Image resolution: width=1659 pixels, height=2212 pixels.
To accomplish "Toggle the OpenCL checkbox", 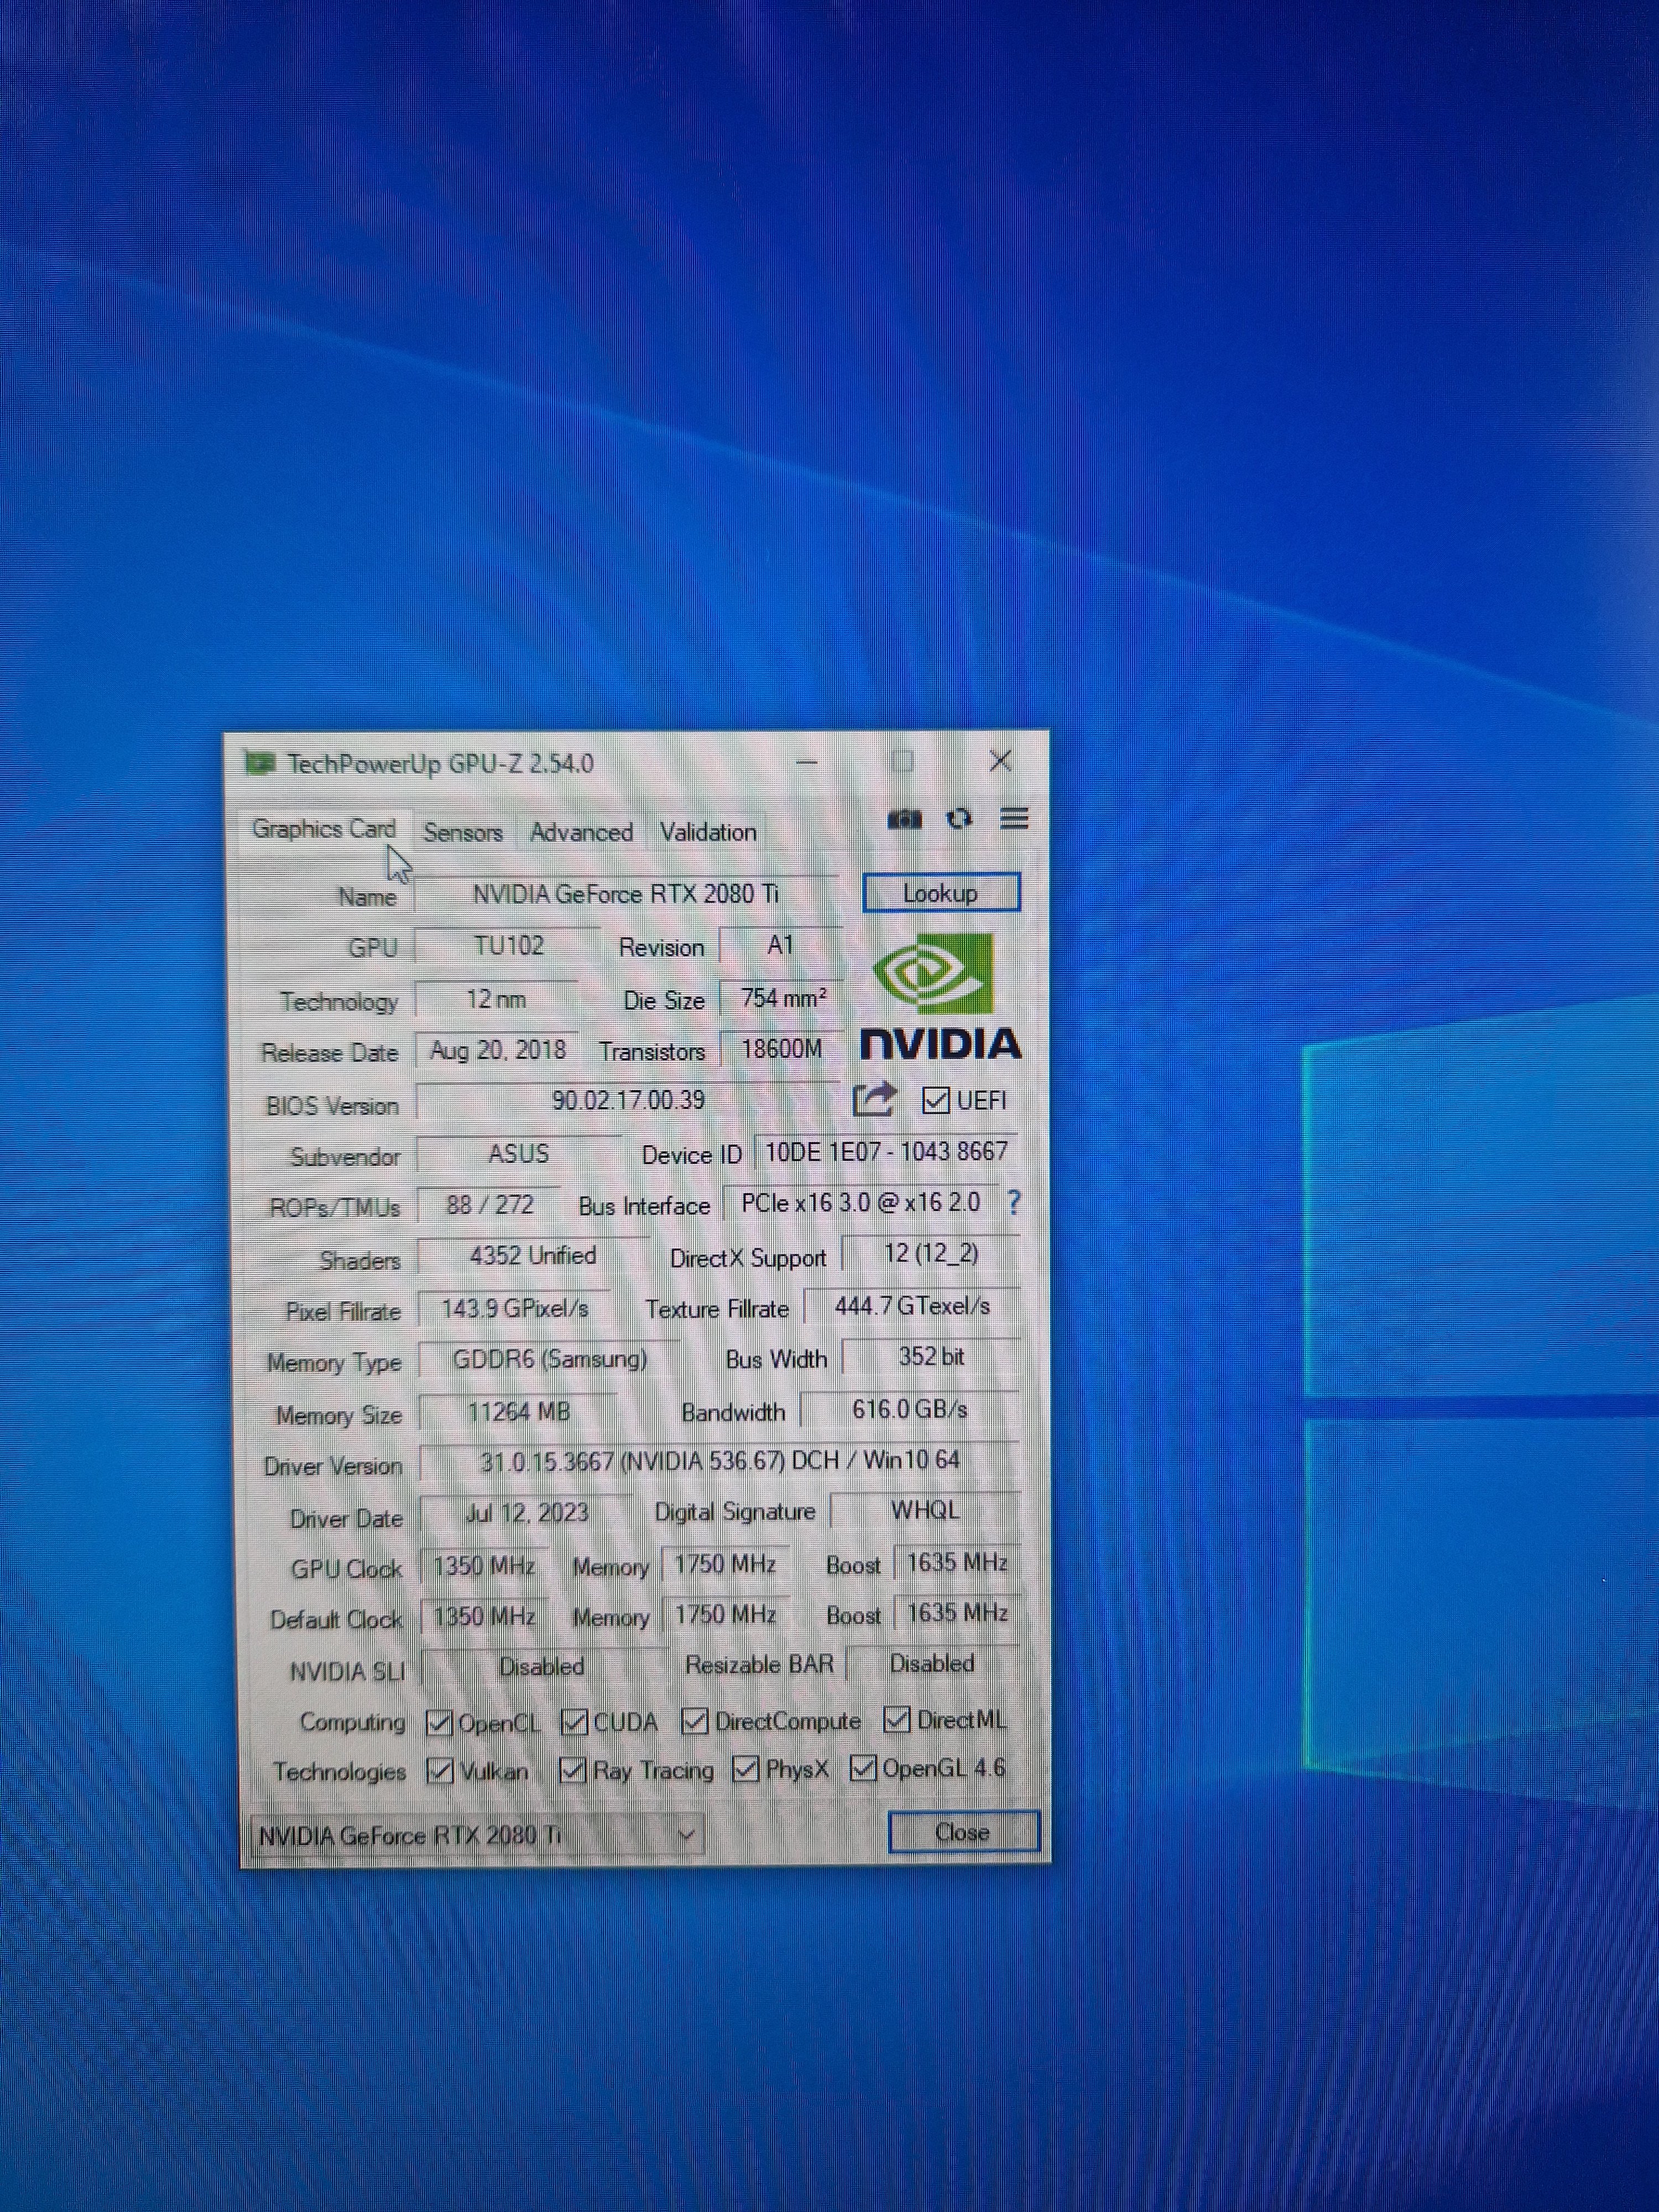I will [438, 1722].
